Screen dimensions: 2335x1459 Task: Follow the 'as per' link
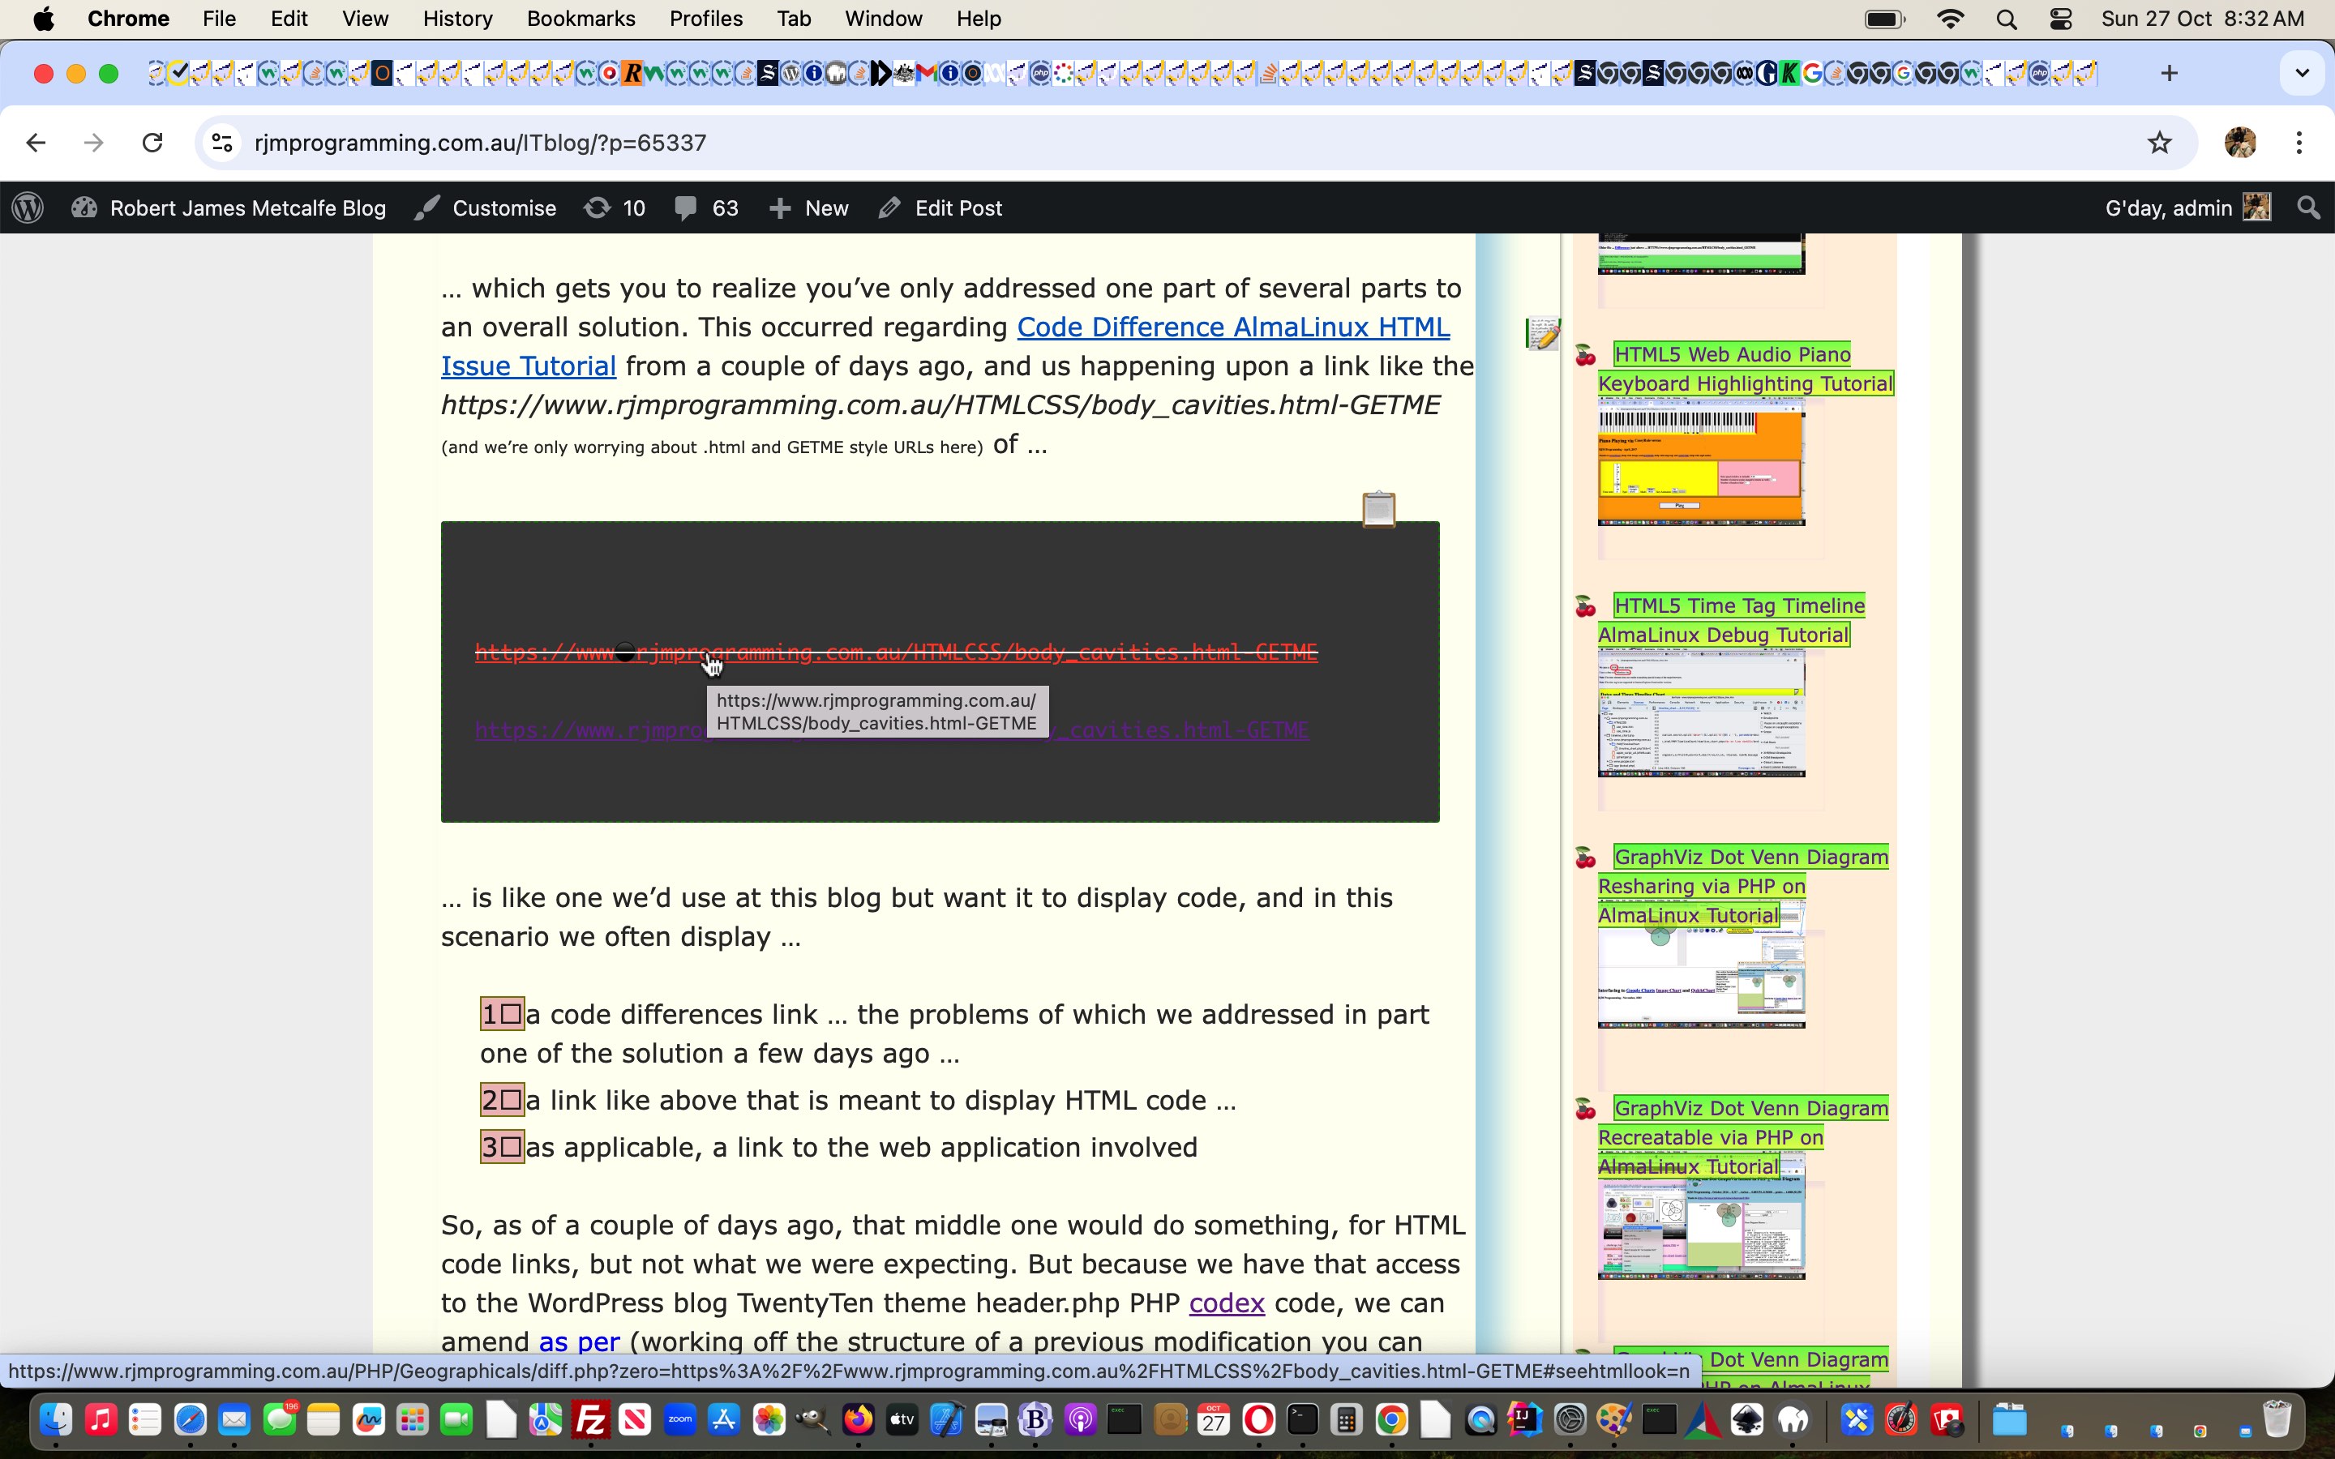point(579,1341)
